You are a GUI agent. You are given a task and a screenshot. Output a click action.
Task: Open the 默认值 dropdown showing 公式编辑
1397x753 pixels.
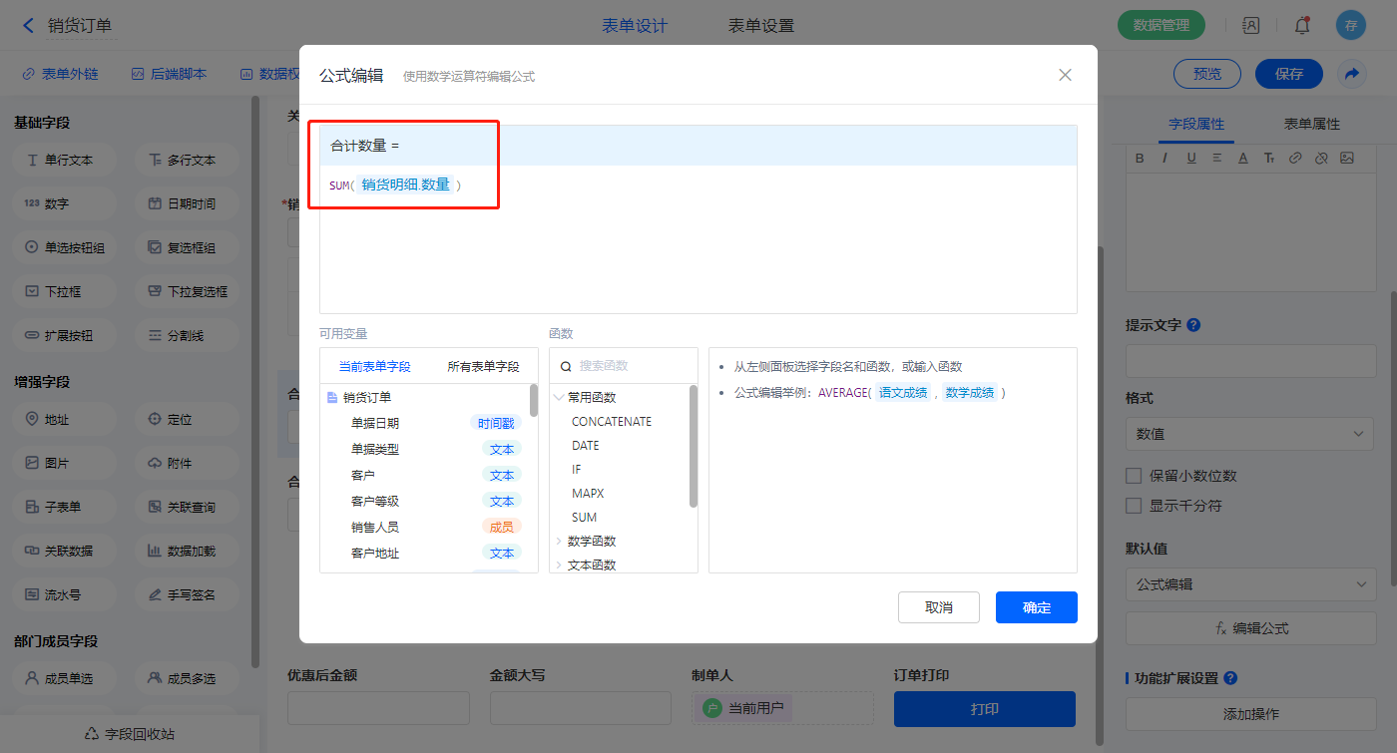coord(1249,584)
